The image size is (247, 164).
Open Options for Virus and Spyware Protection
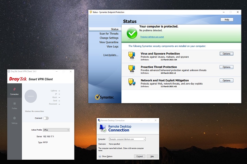coord(226,54)
